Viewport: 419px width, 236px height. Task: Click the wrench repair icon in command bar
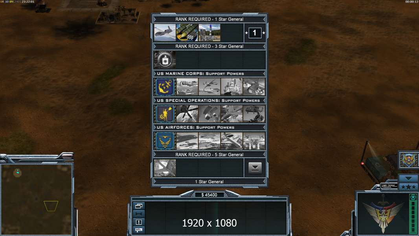pos(139,214)
